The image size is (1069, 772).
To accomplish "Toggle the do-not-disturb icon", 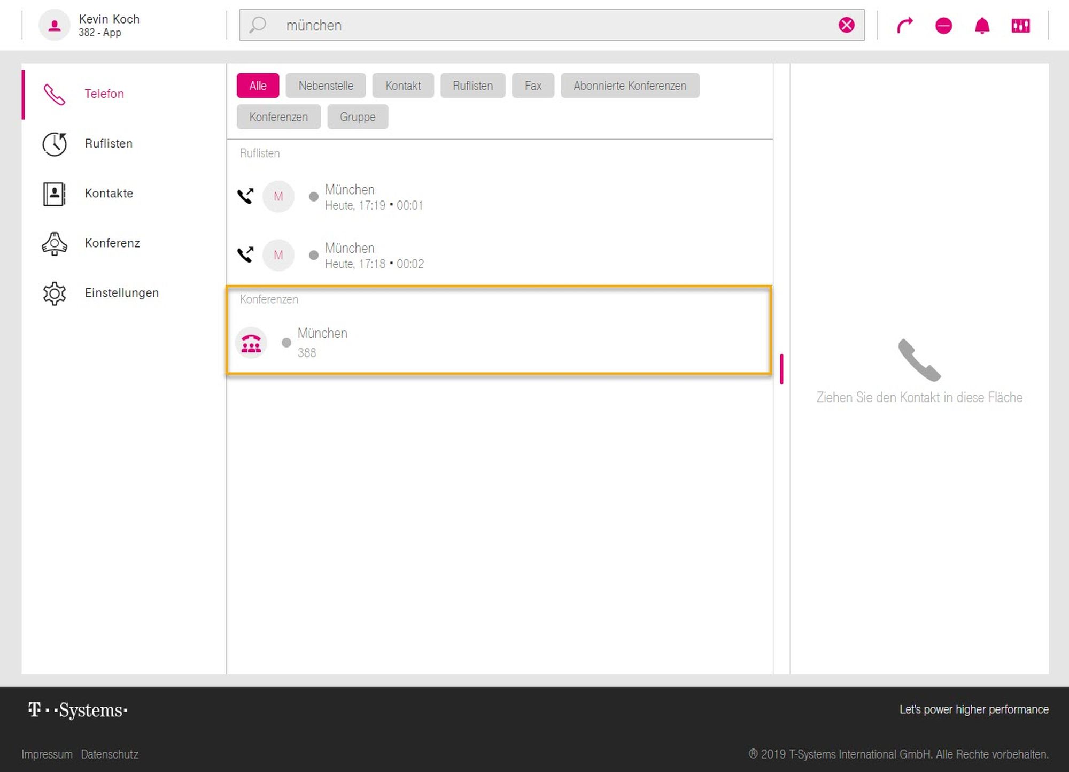I will tap(943, 25).
